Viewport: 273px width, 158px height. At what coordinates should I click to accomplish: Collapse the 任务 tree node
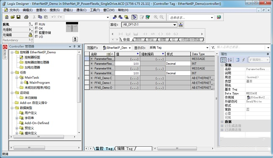12,72
